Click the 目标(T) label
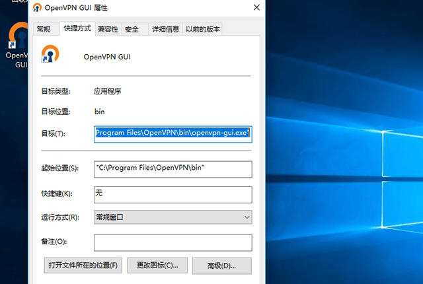 tap(53, 133)
